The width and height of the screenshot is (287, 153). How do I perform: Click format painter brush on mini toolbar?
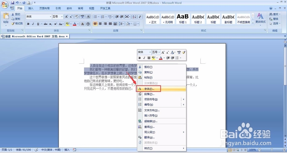tap(184, 52)
